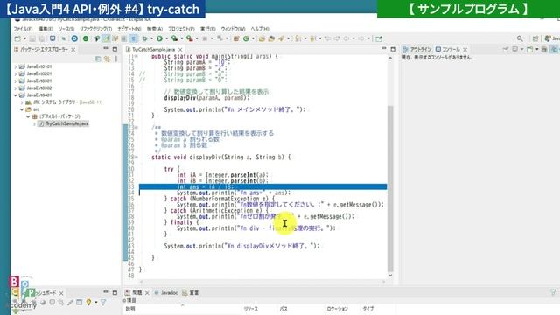Screen dimensions: 560x315
Task: Toggle fold marker at line 28
Action: pos(136,157)
